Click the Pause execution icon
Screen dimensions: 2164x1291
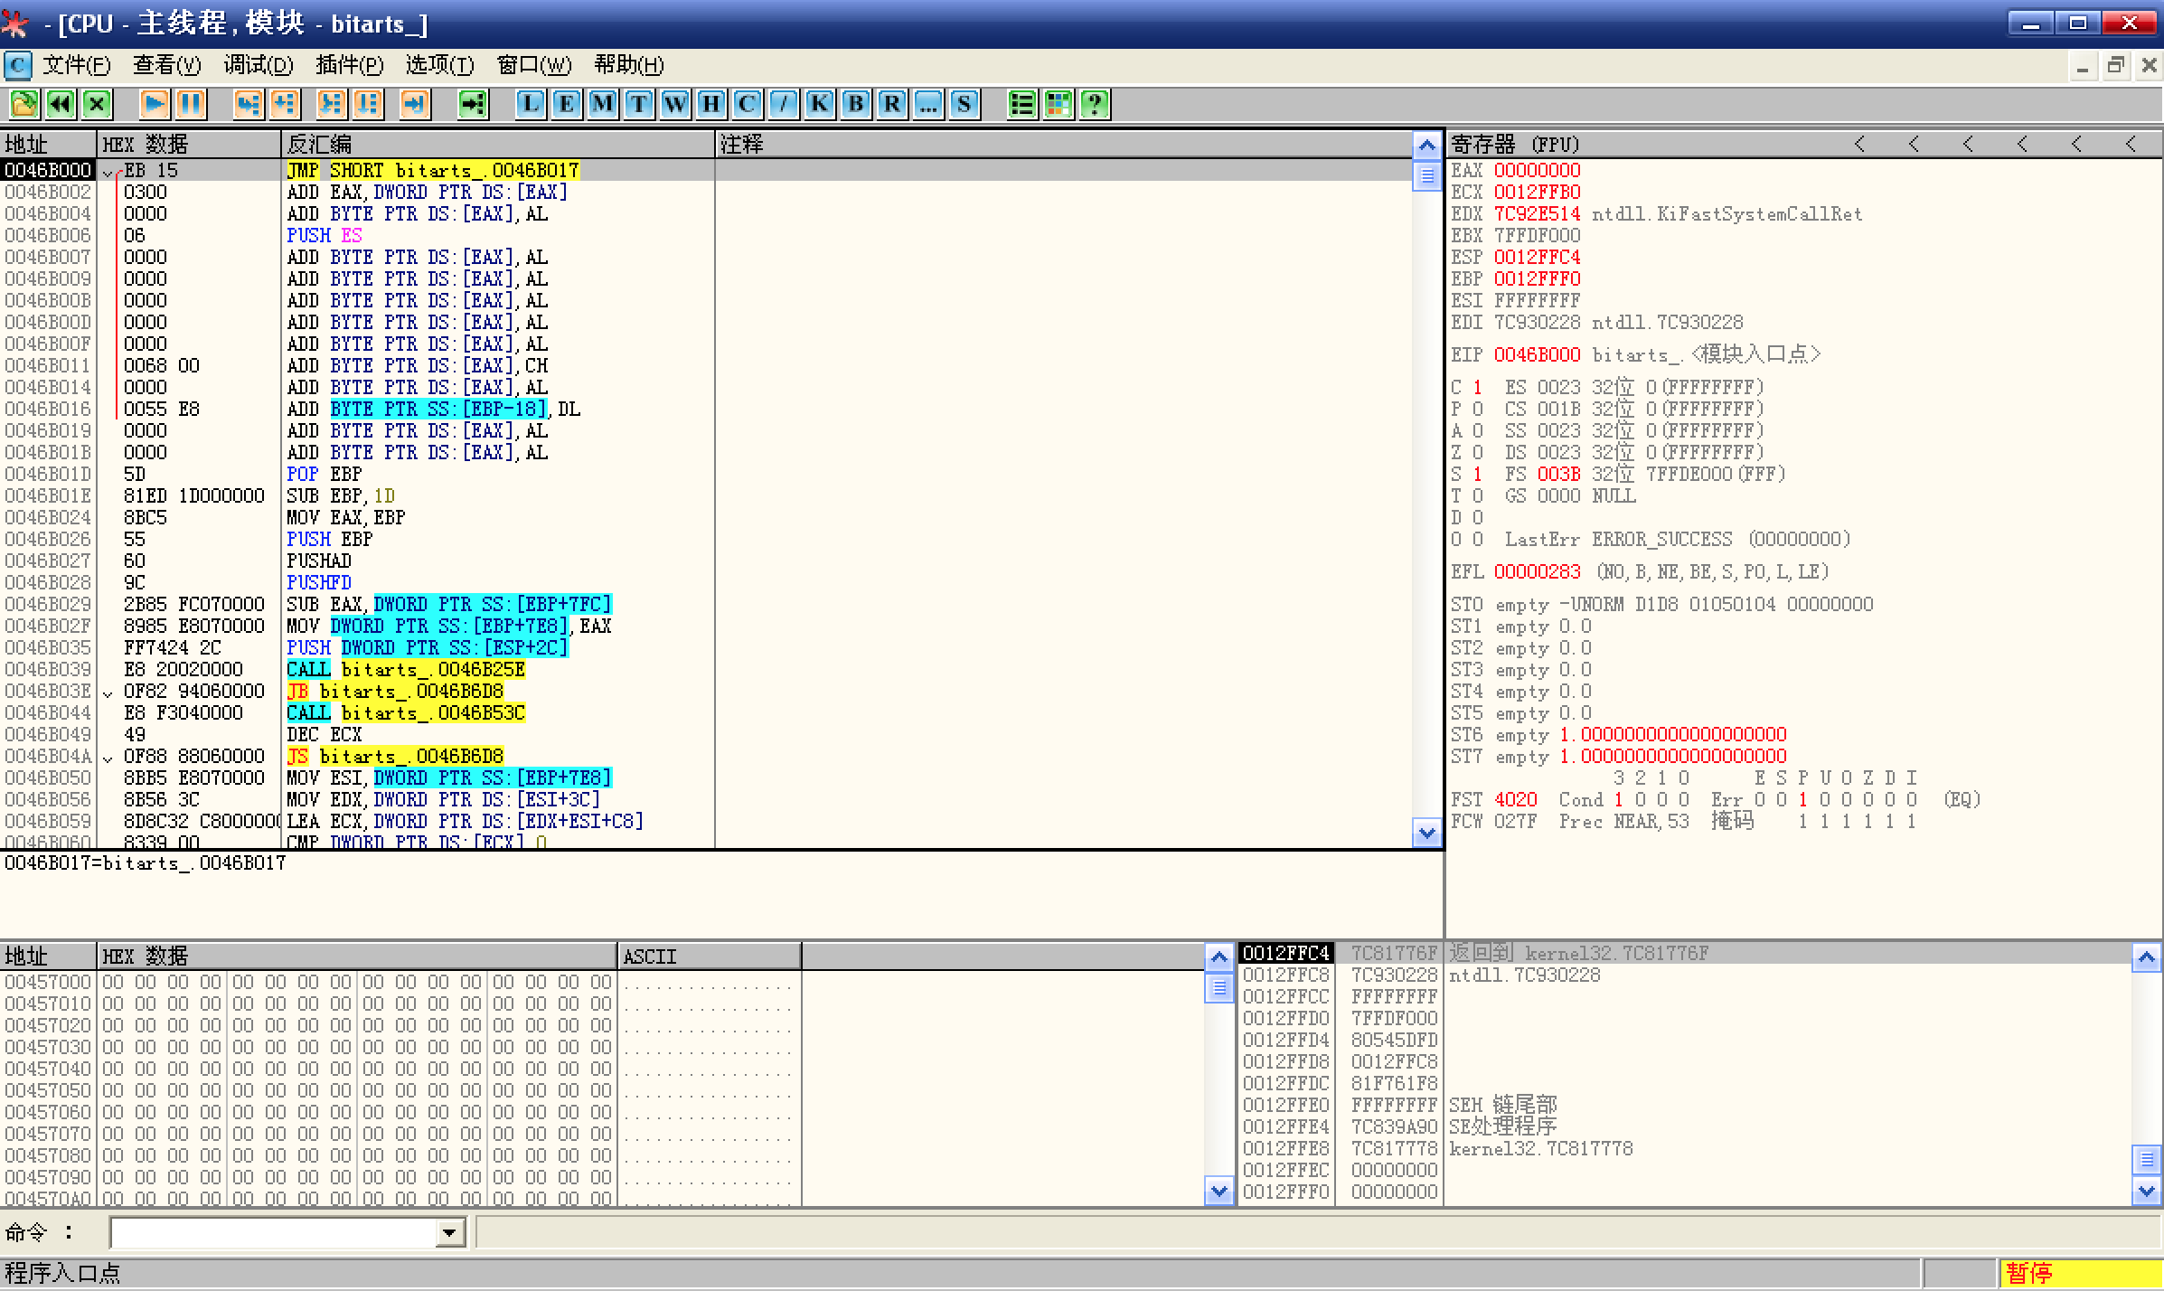tap(191, 104)
